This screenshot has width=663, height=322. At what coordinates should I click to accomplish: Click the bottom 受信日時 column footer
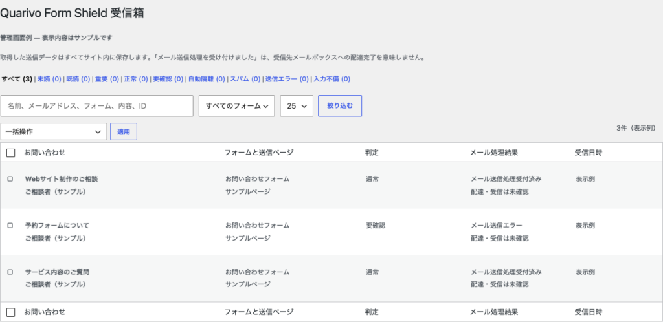click(589, 312)
